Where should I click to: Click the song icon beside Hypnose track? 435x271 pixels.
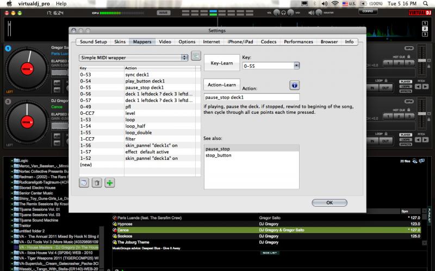tap(115, 224)
